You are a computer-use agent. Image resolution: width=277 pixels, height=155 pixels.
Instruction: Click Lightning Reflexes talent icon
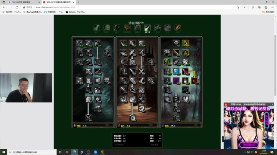click(141, 43)
